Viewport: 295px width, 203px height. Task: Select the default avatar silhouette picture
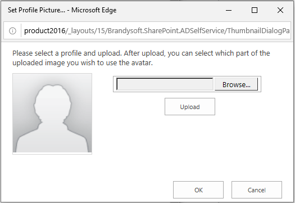52,114
